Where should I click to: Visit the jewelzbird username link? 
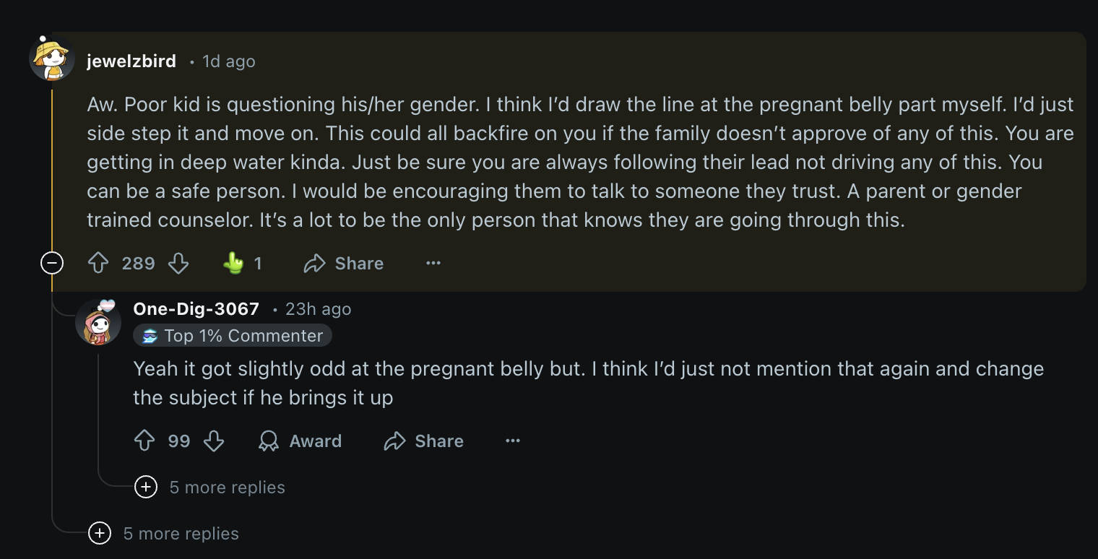click(131, 61)
